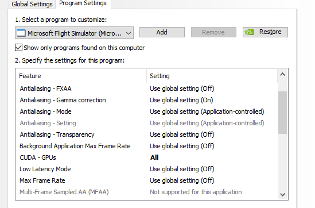Click the Multi-Frame Sampled AA (MFAA) feature
The width and height of the screenshot is (315, 208).
pyautogui.click(x=64, y=192)
